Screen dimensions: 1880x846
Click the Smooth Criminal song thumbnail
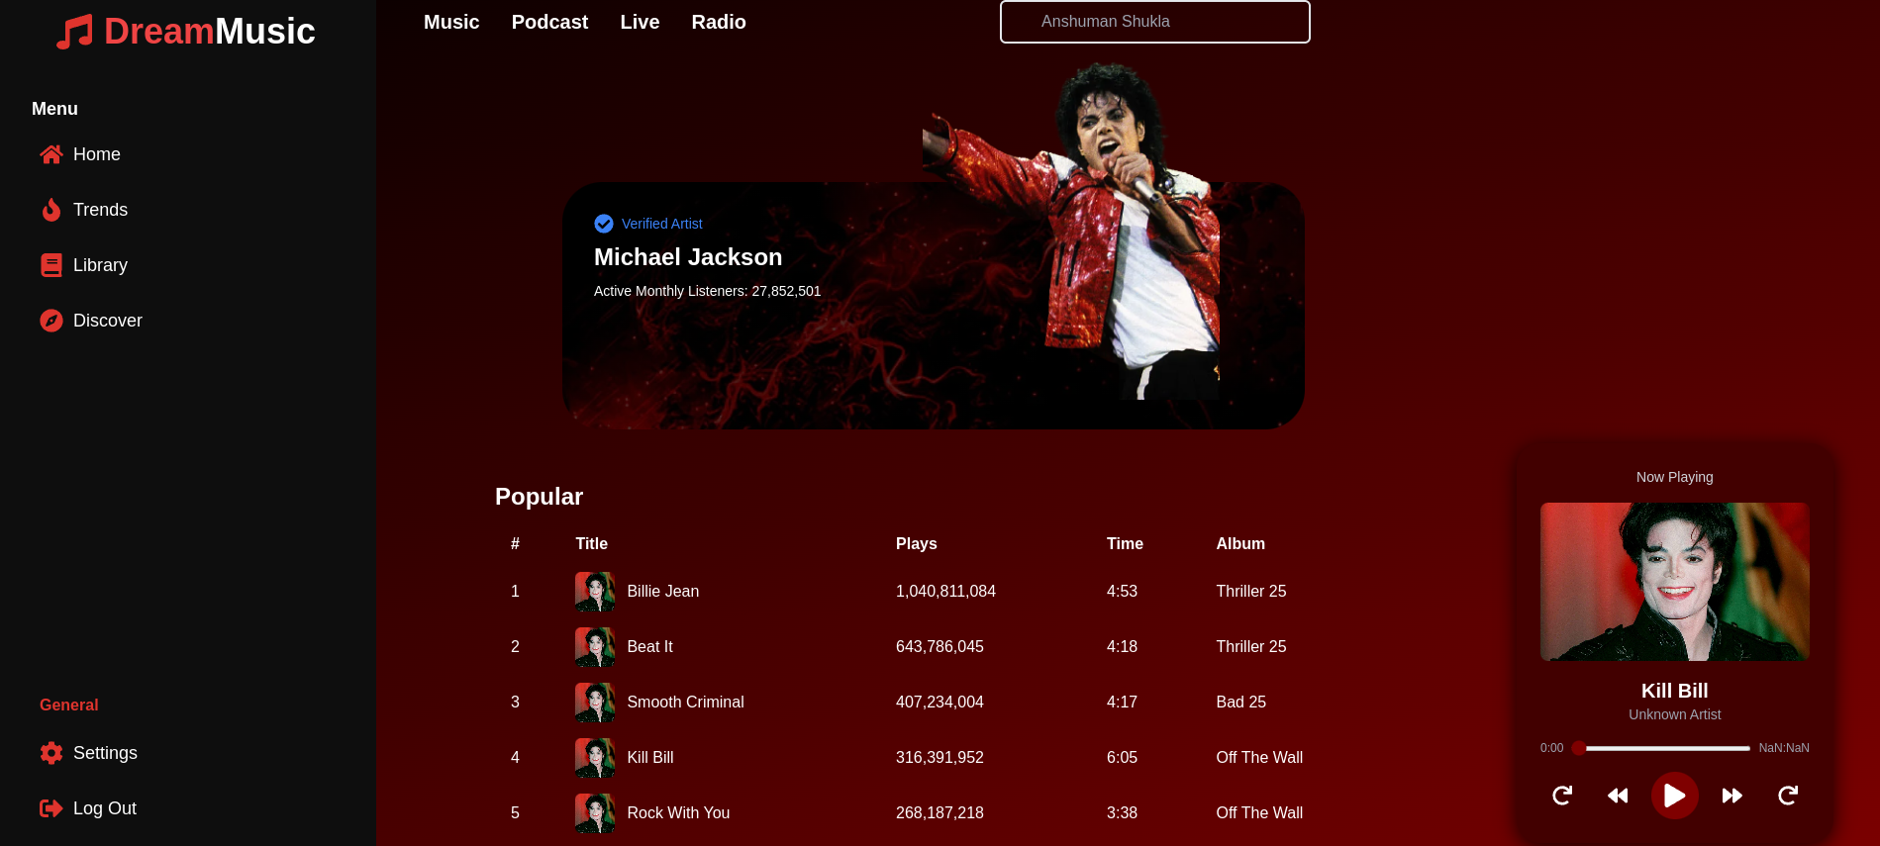595,703
